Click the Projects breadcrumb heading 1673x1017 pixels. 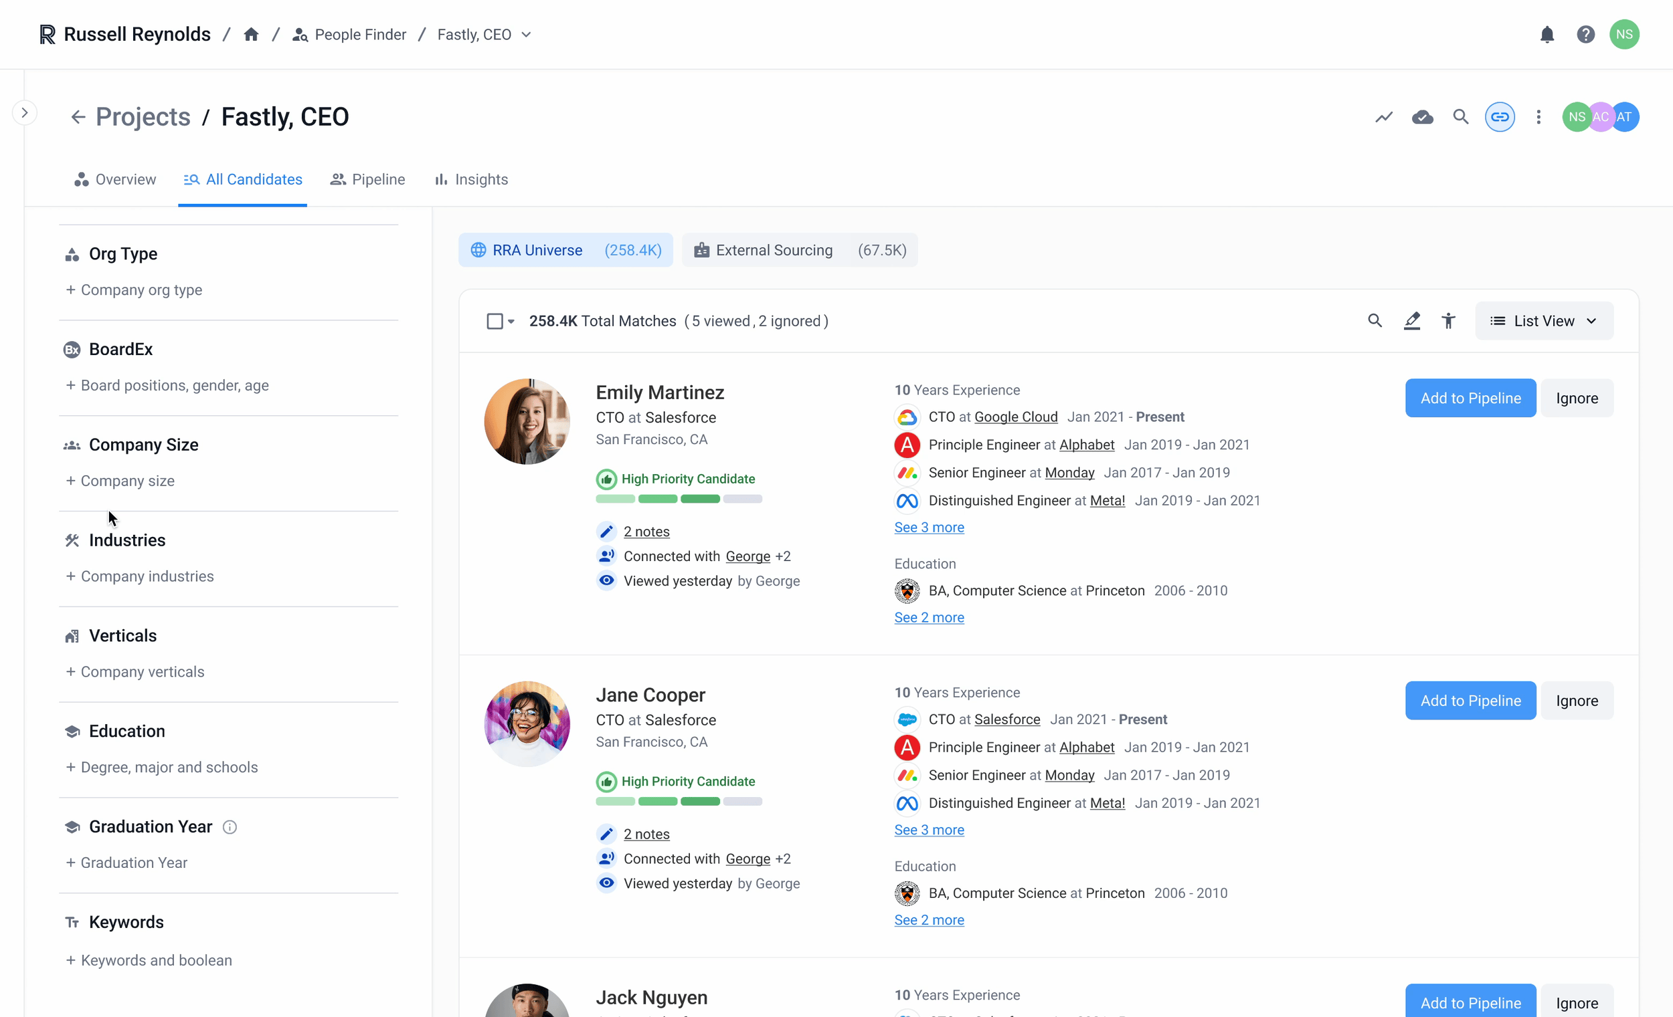(x=143, y=117)
